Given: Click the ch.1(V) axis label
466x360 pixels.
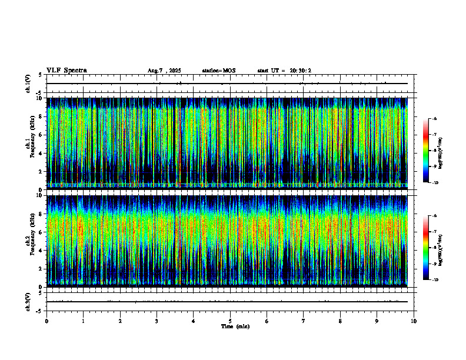Looking at the screenshot, I should [28, 84].
